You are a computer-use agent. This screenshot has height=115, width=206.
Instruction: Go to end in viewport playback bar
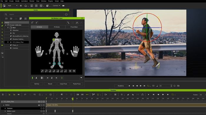(144, 86)
